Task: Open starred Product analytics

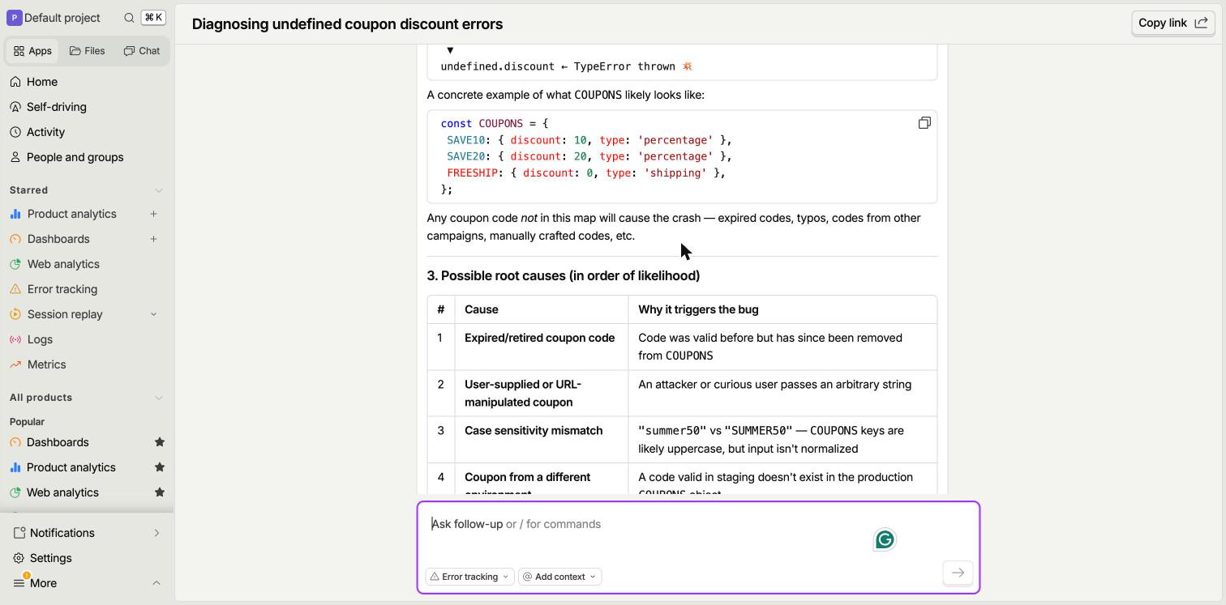Action: pos(71,214)
